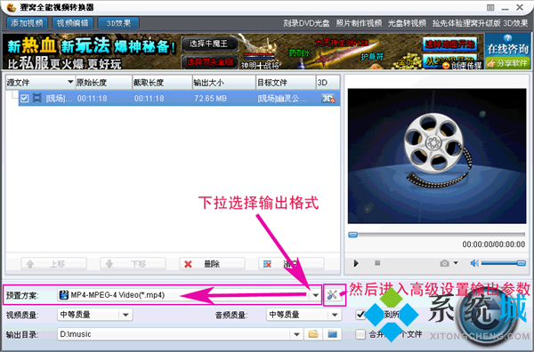Click the 目标文件 column header

(x=286, y=83)
